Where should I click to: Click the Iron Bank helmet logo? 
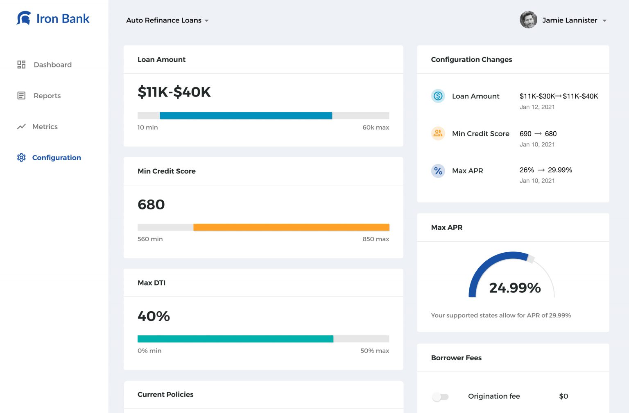24,18
